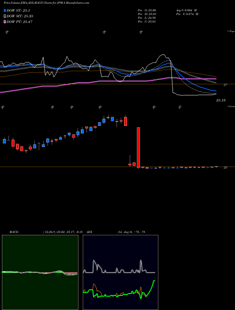Click the 25 price axis label on candlestick chart

pyautogui.click(x=225, y=167)
